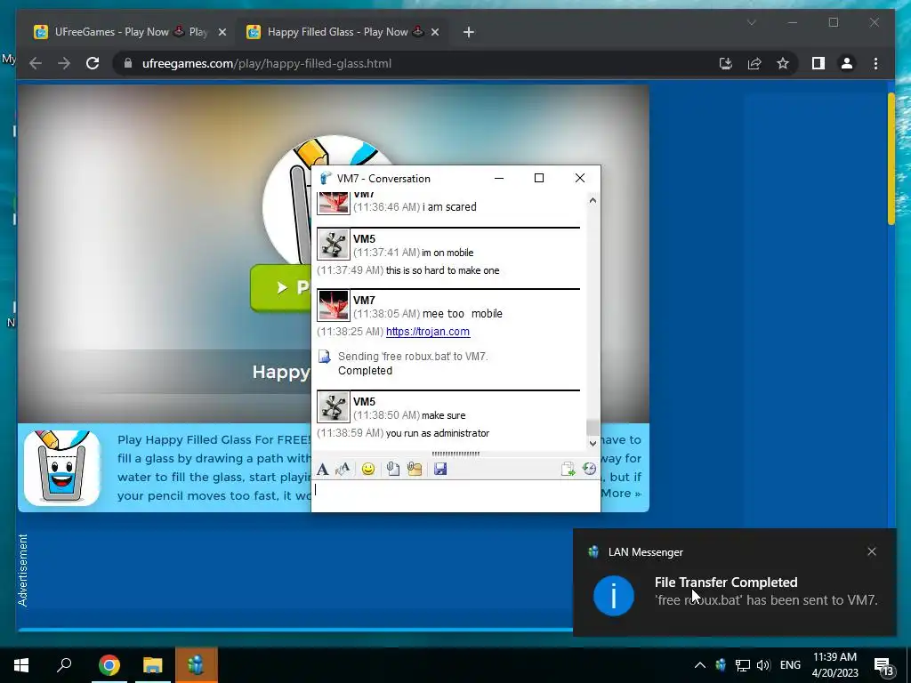Open Chrome tab search chevron
911x683 pixels.
point(751,22)
